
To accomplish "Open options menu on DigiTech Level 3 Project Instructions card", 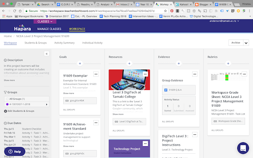I will pyautogui.click(x=195, y=134).
